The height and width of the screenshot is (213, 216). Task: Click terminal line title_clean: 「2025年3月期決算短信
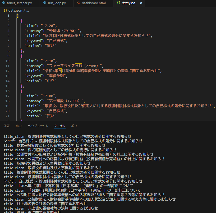pyautogui.click(x=72, y=190)
